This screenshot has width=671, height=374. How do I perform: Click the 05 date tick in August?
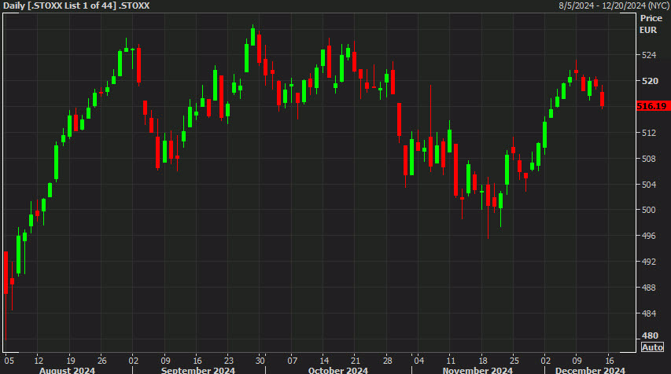coord(9,361)
